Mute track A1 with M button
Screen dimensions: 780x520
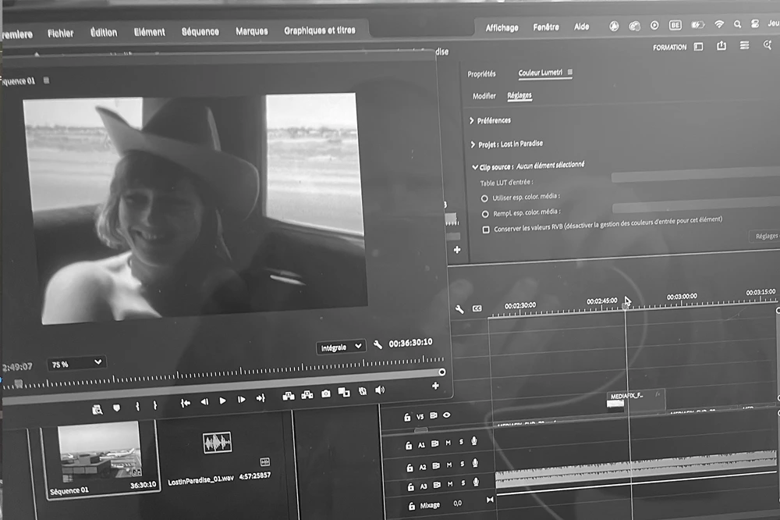pos(448,442)
